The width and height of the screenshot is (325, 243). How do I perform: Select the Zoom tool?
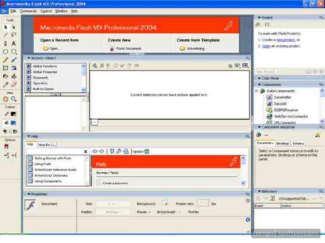click(x=14, y=99)
